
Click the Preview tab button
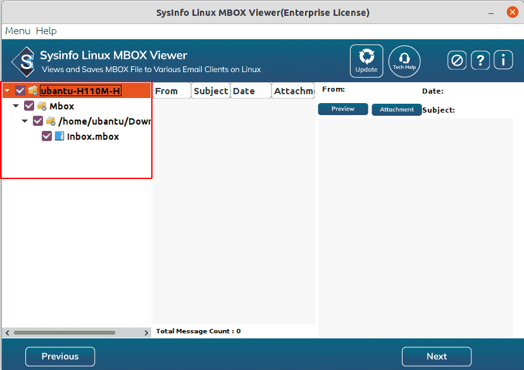(x=342, y=109)
